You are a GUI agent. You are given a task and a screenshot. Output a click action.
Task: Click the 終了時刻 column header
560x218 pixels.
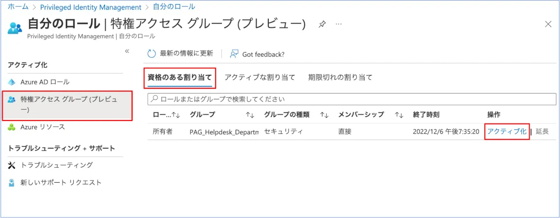[426, 114]
